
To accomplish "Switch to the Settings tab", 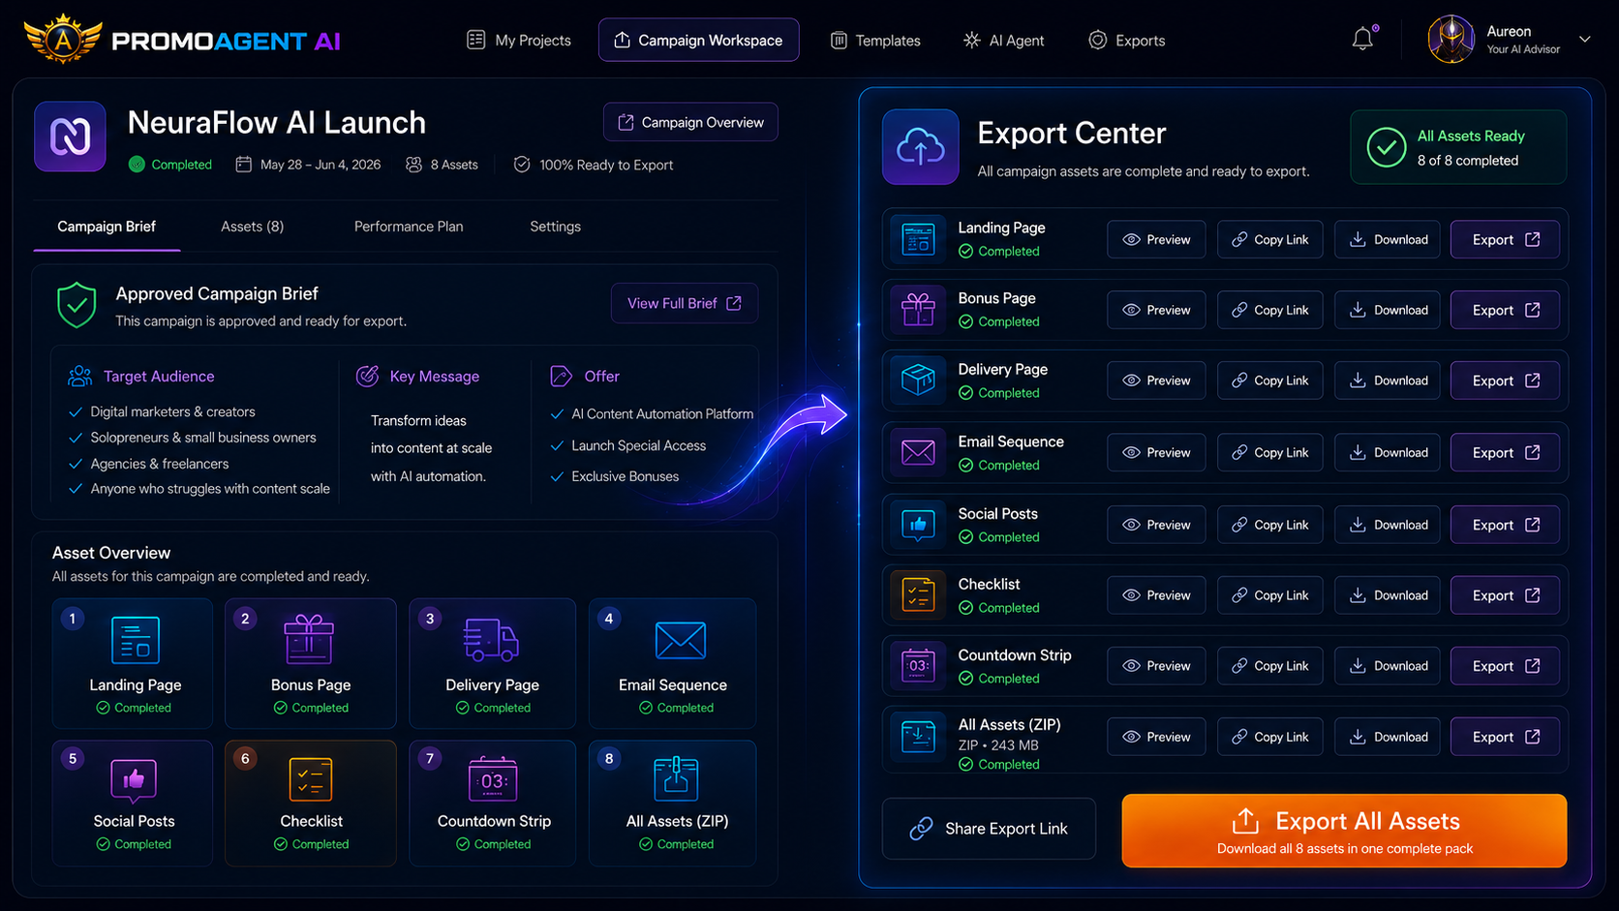I will click(x=555, y=227).
